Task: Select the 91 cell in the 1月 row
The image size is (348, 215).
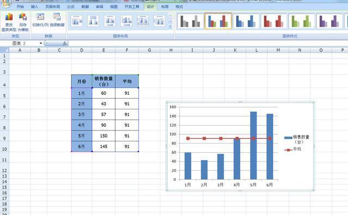Action: [x=127, y=93]
